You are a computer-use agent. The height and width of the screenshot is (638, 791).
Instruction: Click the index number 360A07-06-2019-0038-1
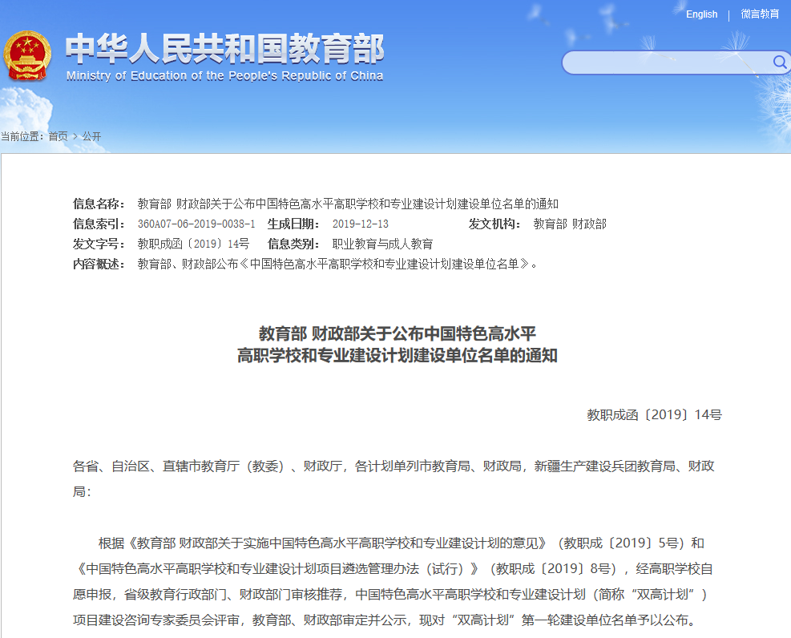pyautogui.click(x=196, y=224)
